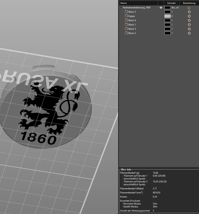Select the Black-5 part

point(132,29)
